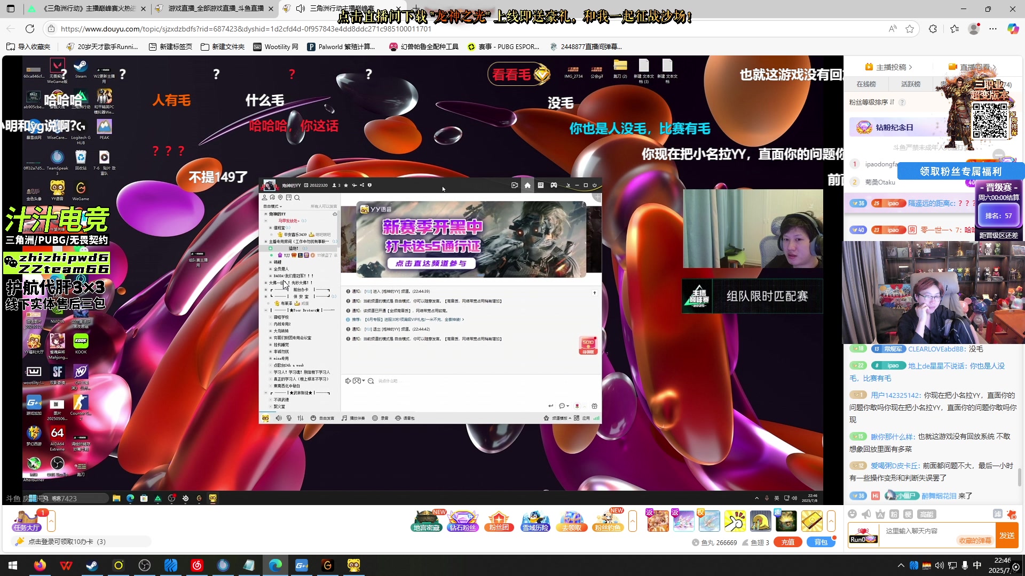Toggle 粉丝等级排序 sort order

872,102
